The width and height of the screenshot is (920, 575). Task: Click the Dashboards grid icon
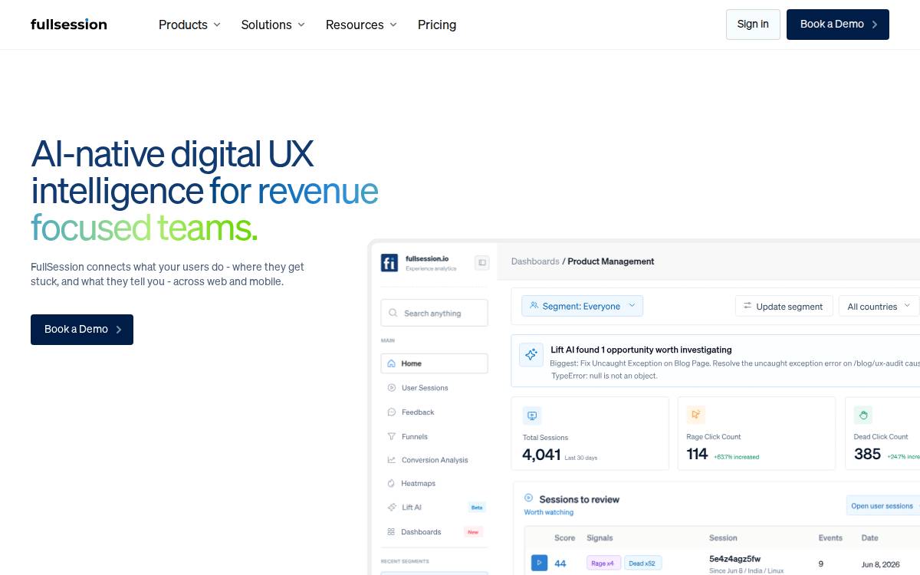click(392, 532)
